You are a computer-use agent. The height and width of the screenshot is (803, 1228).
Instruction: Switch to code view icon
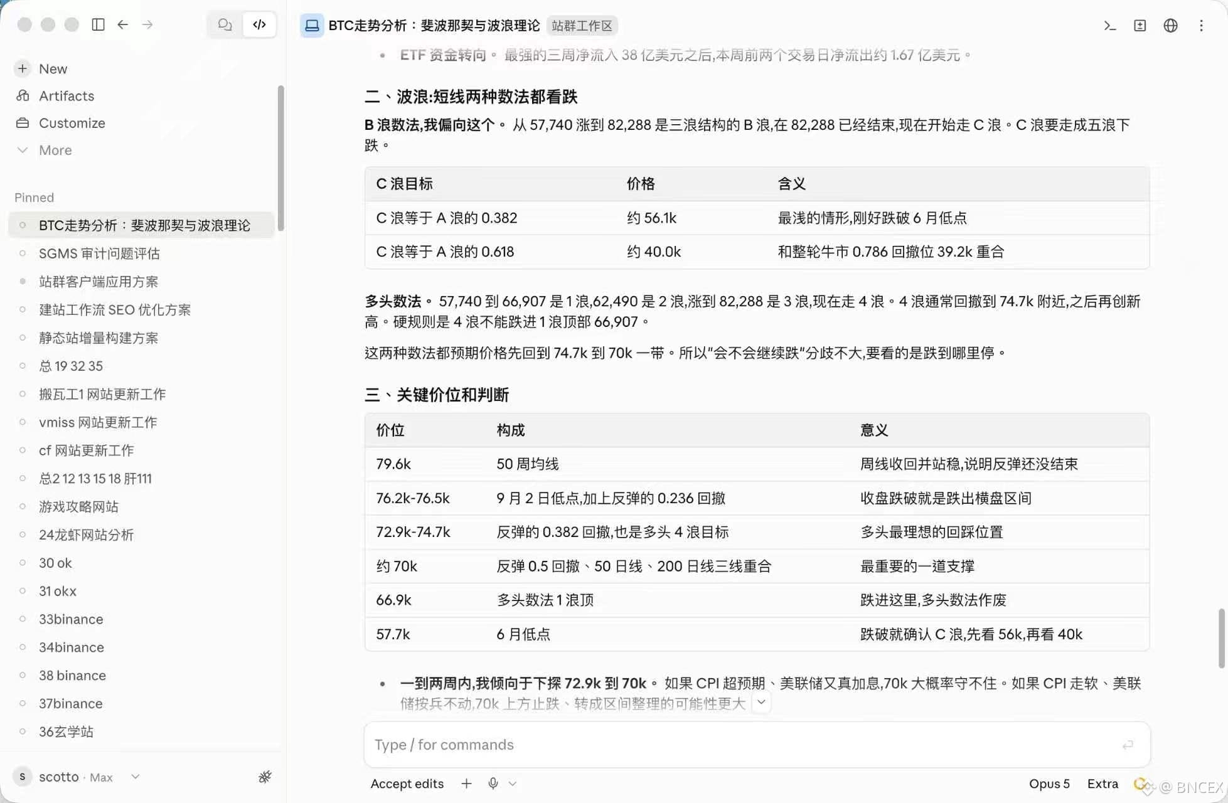[259, 24]
